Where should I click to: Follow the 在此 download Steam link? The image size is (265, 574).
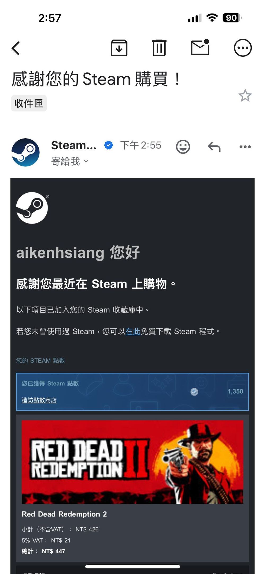[x=133, y=331]
